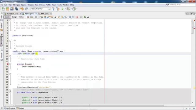196x110 pixels.
Task: Open the document list arrow beside editor tabs
Action: pos(191,13)
